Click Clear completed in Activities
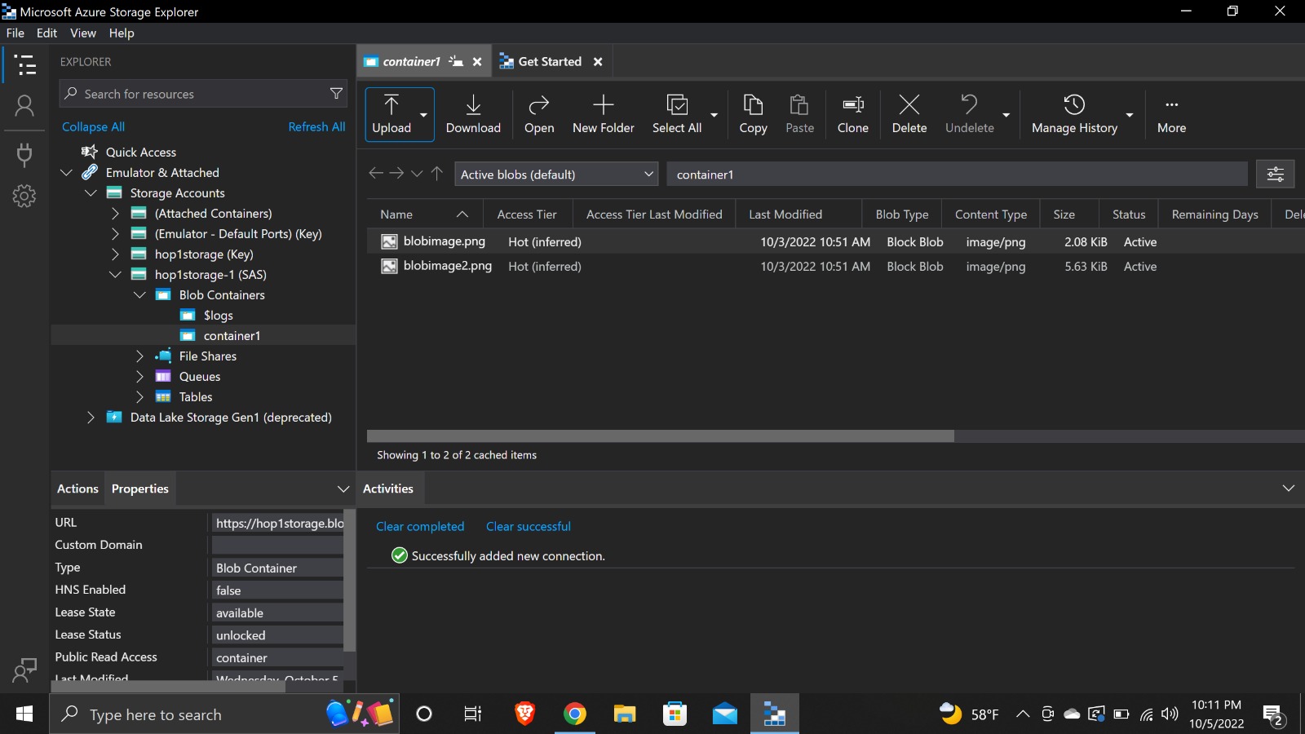The width and height of the screenshot is (1305, 734). tap(419, 526)
